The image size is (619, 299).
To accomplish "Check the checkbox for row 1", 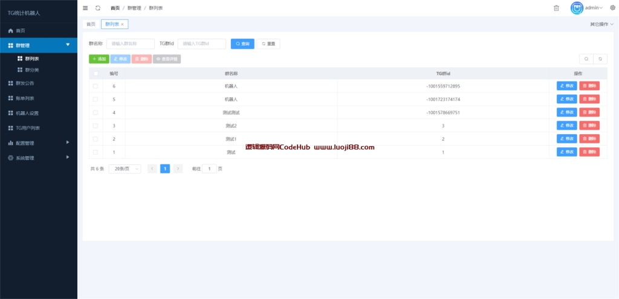I will pos(96,152).
